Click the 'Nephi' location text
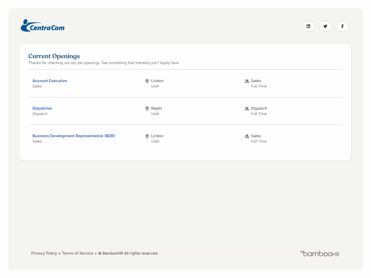 (157, 108)
